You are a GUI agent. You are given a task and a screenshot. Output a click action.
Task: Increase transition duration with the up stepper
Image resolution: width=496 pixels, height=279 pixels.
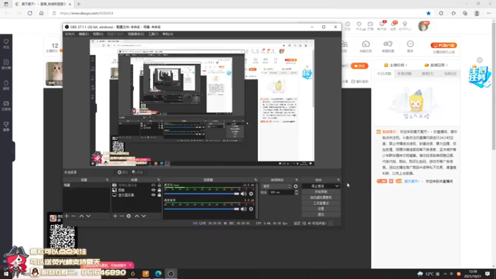tap(296, 191)
